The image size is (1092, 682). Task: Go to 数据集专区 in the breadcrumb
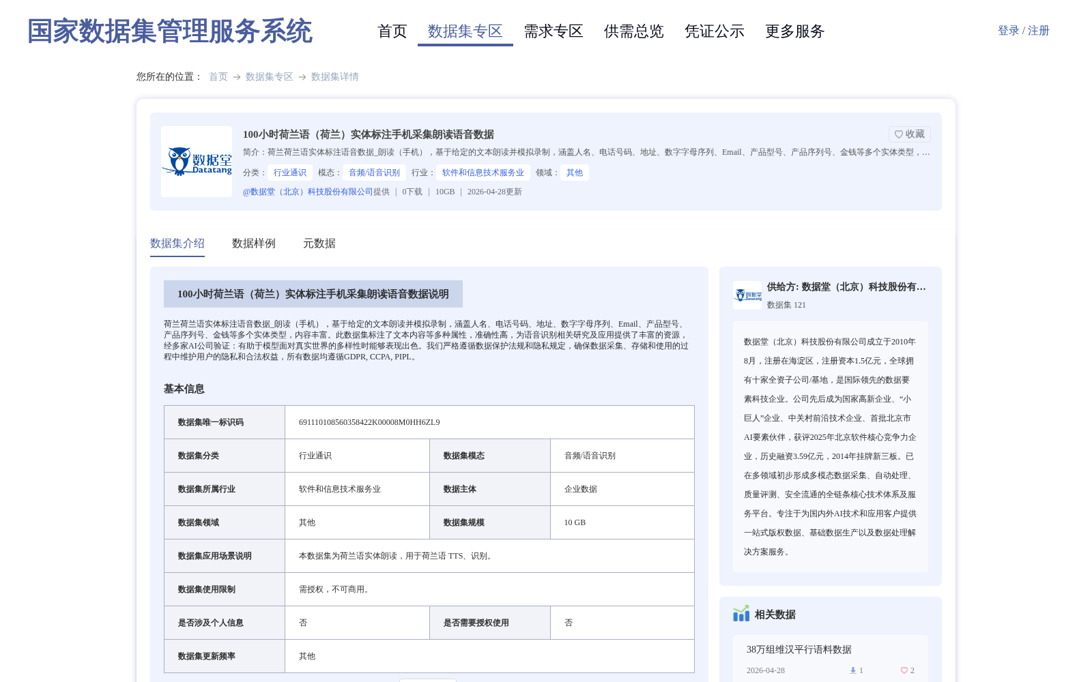point(270,76)
